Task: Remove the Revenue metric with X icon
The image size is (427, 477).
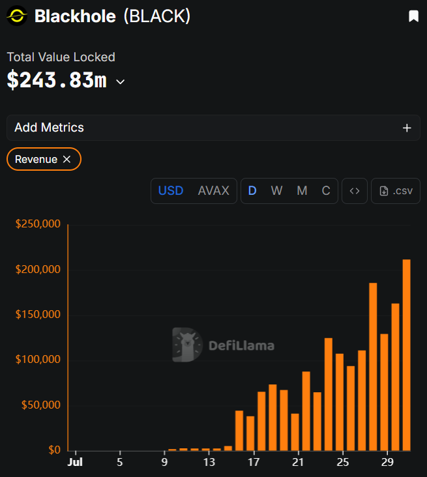Action: click(x=66, y=159)
